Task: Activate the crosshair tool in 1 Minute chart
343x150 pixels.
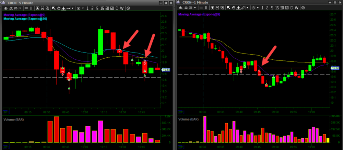Action: tap(238, 8)
